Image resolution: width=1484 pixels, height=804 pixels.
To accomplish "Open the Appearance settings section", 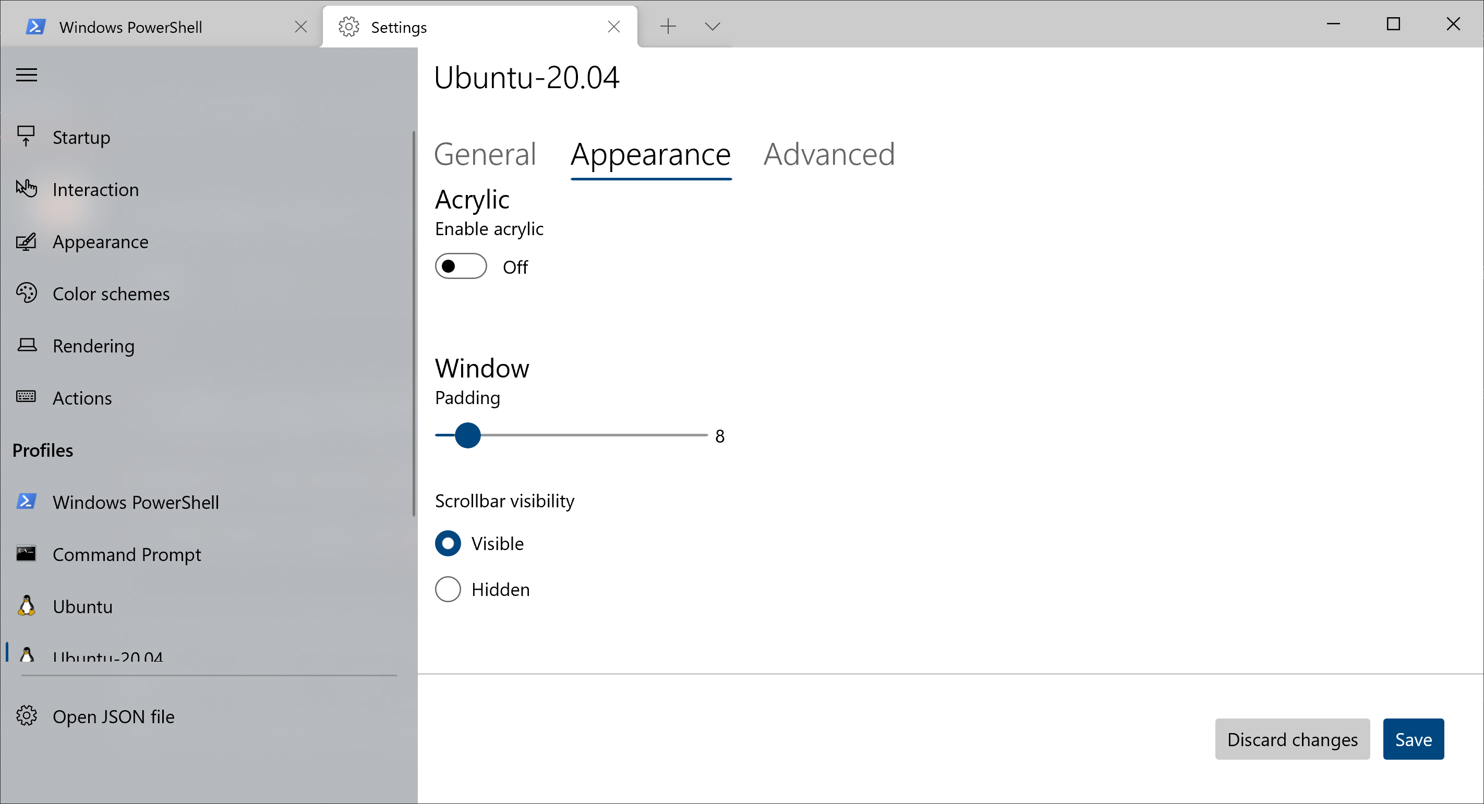I will (100, 242).
